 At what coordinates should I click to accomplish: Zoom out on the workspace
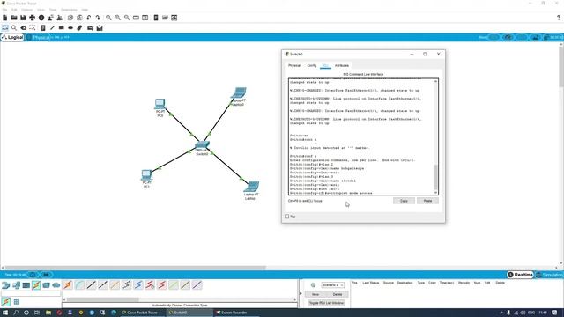[x=127, y=18]
